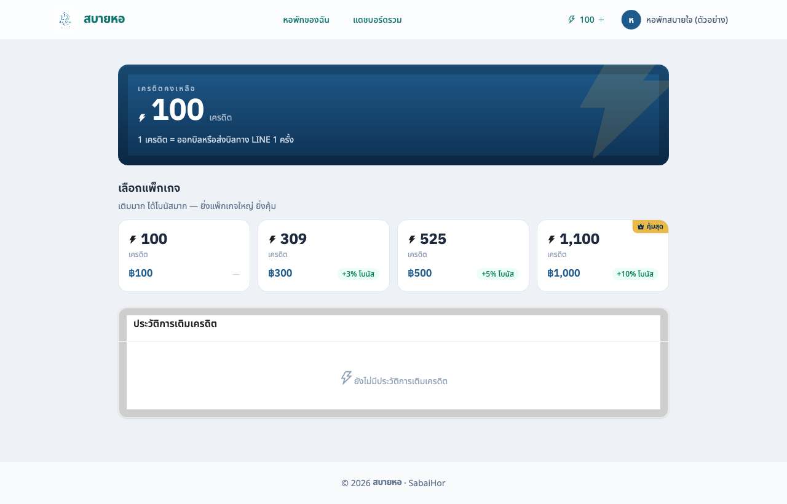Open the หอพักของฉัน menu item

click(x=306, y=20)
